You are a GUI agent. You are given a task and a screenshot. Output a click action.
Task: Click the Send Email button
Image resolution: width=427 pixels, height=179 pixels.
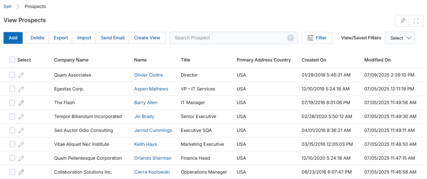pos(113,38)
